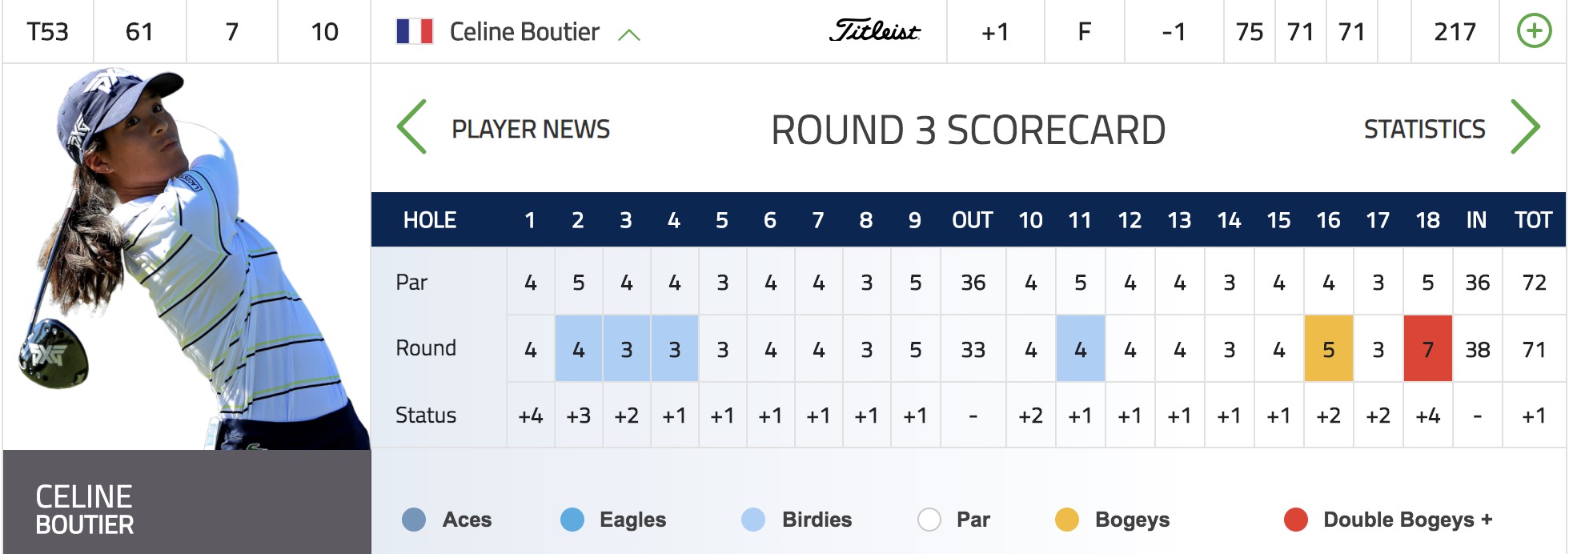Click the left green arrow to Player News

tap(411, 126)
